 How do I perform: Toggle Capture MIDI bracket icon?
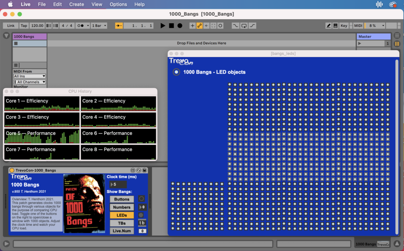[x=213, y=26]
